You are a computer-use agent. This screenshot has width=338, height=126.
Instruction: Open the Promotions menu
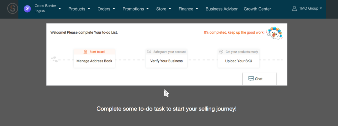[x=136, y=9]
